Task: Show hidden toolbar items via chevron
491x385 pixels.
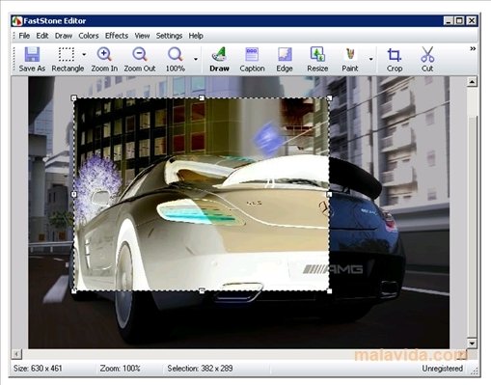Action: click(473, 48)
